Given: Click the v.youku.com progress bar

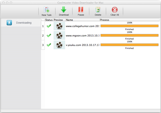Looking at the screenshot, I should [129, 45].
